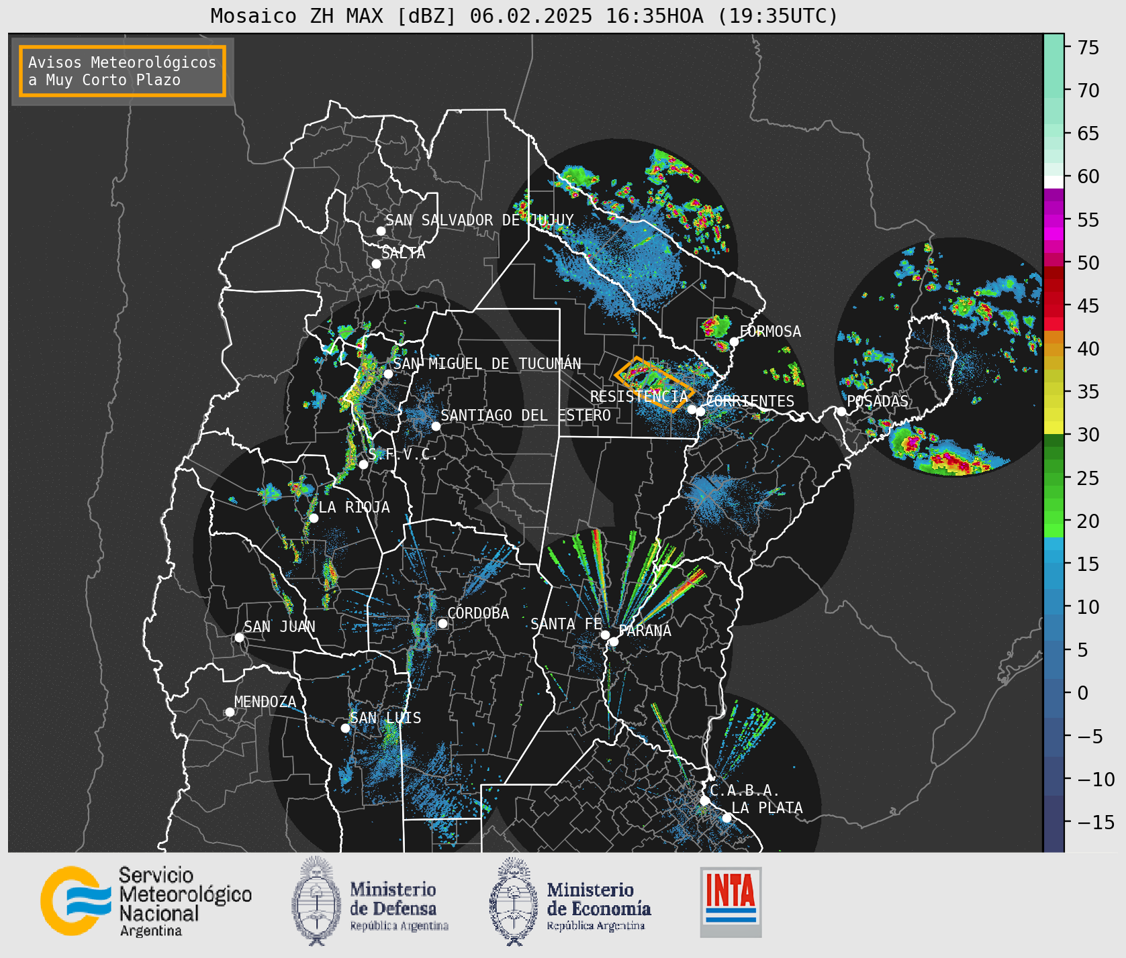Click the Córdoba city marker dot

(x=442, y=623)
